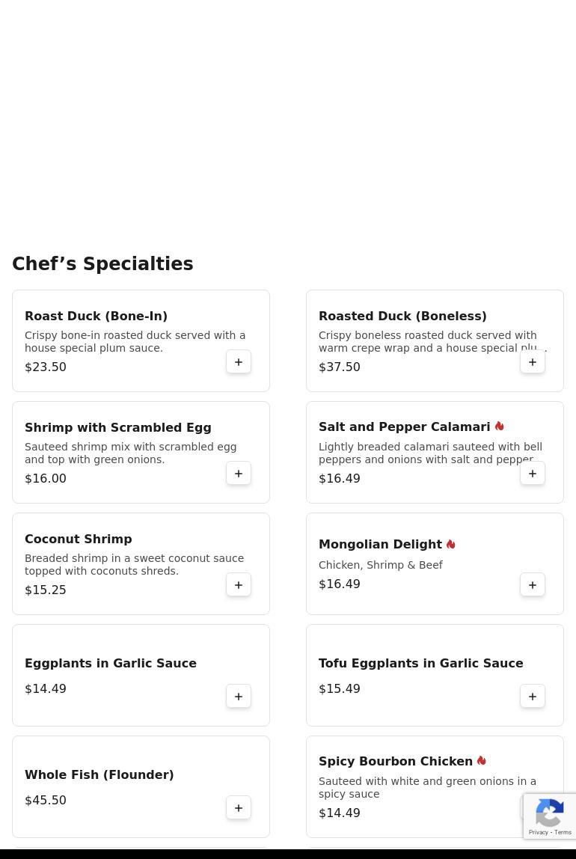Click the Chef's Specialties heading
Viewport: 576px width, 859px height.
tap(102, 264)
